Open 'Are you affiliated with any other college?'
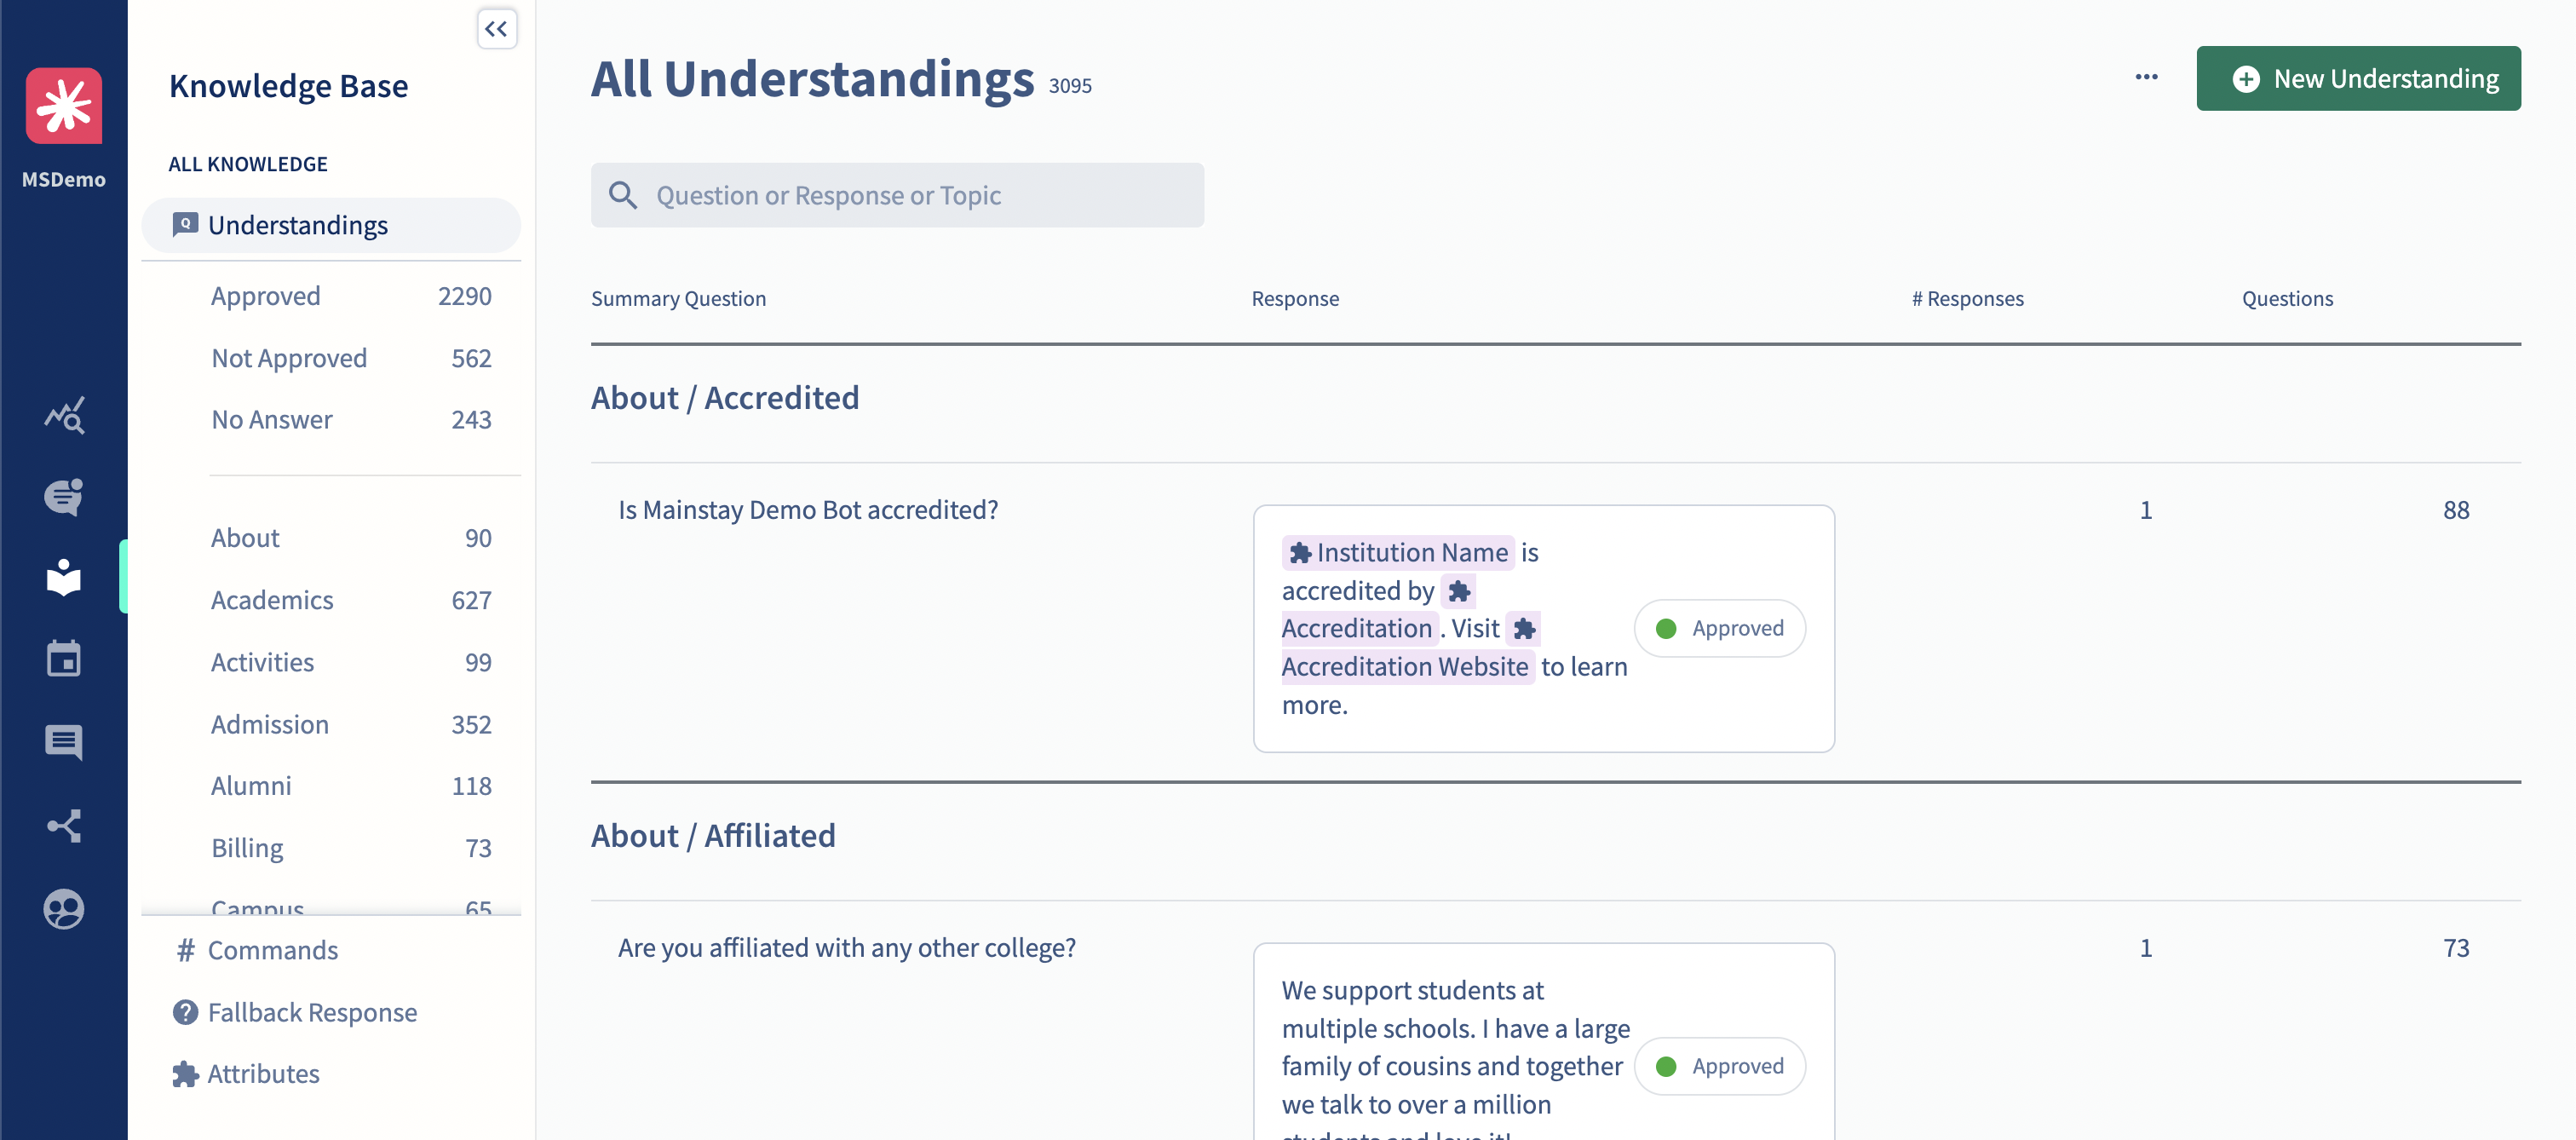This screenshot has width=2576, height=1140. click(846, 948)
